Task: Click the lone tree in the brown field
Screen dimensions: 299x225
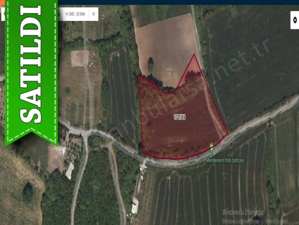Action: coord(151,64)
